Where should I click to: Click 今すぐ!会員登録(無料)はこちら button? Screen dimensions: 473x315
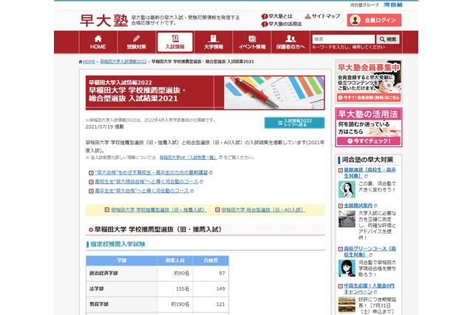pos(369,98)
